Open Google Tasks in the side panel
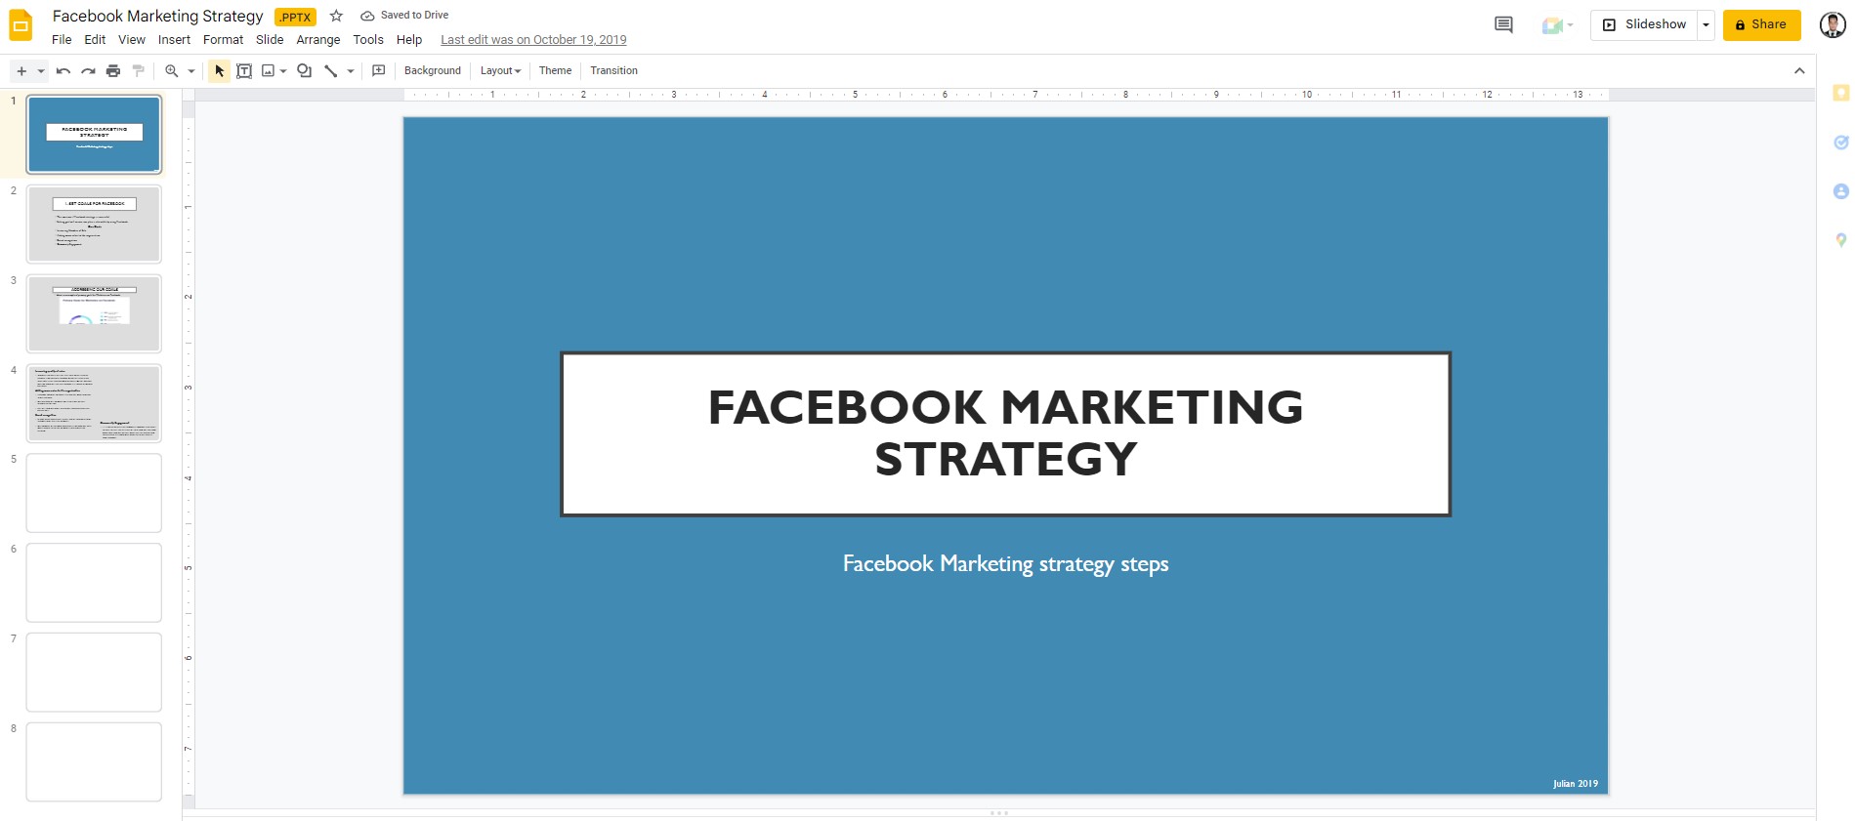Image resolution: width=1855 pixels, height=821 pixels. [1841, 143]
